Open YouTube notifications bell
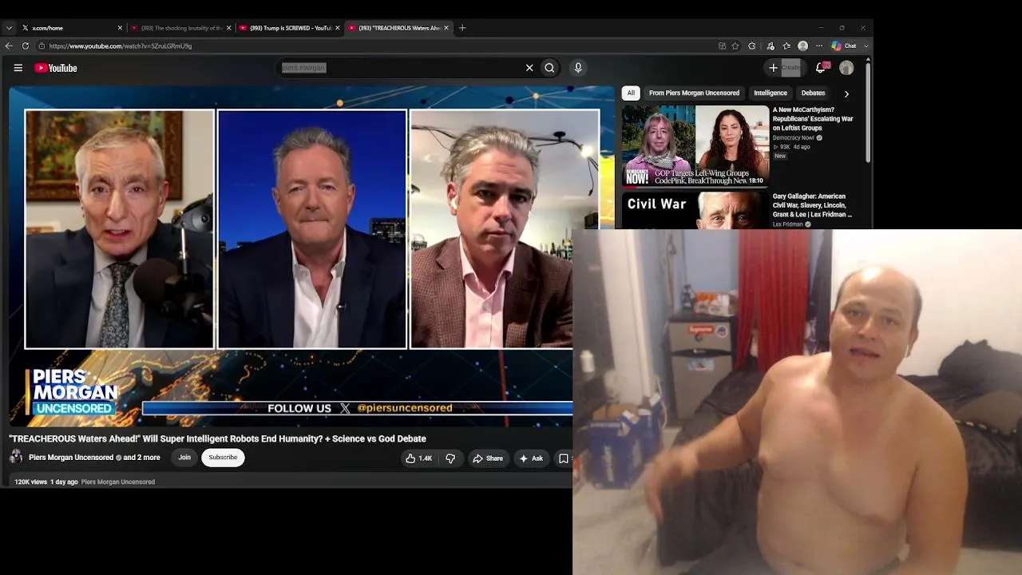 (820, 68)
